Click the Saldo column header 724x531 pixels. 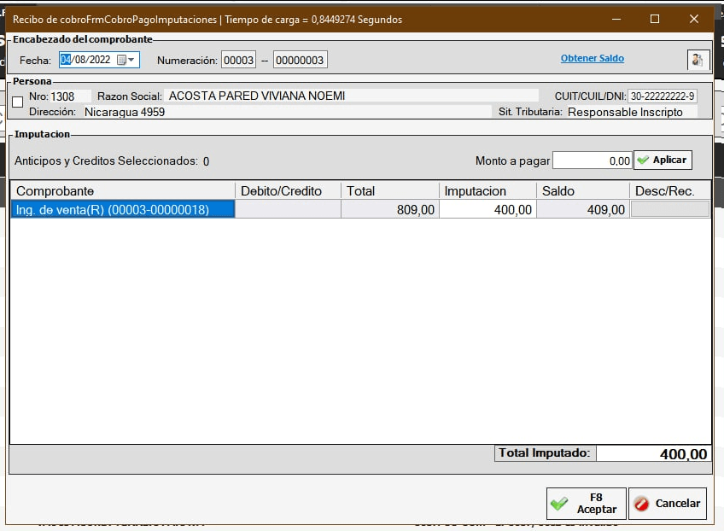pos(583,191)
